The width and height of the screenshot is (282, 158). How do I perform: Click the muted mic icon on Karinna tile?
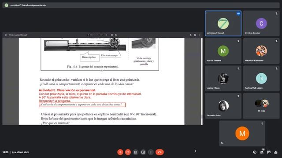pyautogui.click(x=276, y=68)
